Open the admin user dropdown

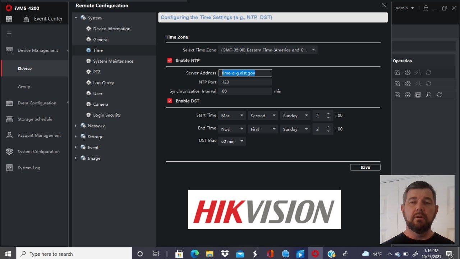coord(405,8)
